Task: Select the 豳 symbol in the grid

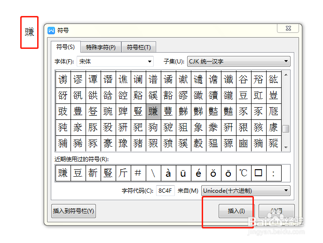Action: [244, 143]
